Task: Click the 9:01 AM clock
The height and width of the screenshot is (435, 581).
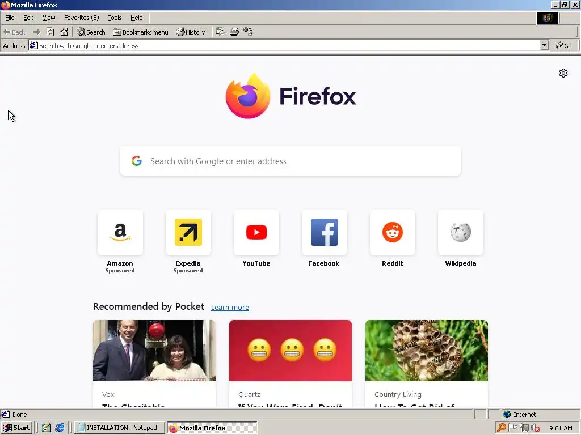Action: (x=561, y=428)
